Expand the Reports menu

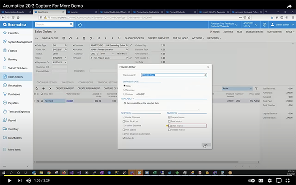click(x=214, y=38)
